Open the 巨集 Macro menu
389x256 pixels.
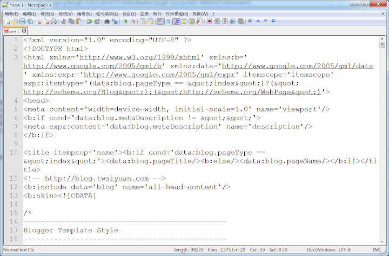144,14
